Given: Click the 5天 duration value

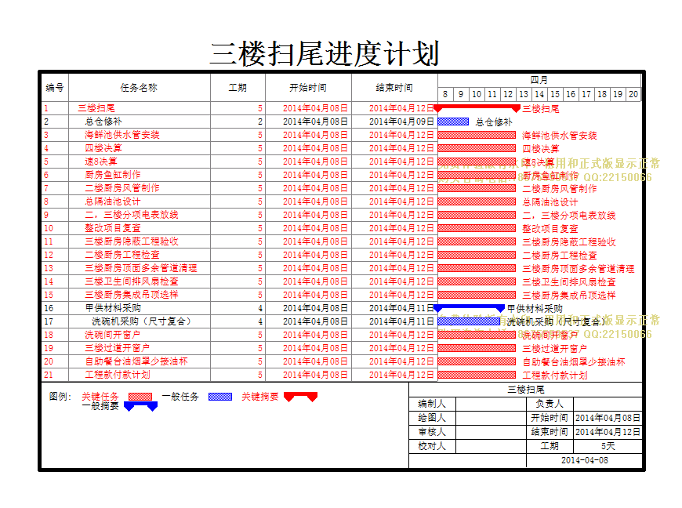Looking at the screenshot, I should coord(608,446).
